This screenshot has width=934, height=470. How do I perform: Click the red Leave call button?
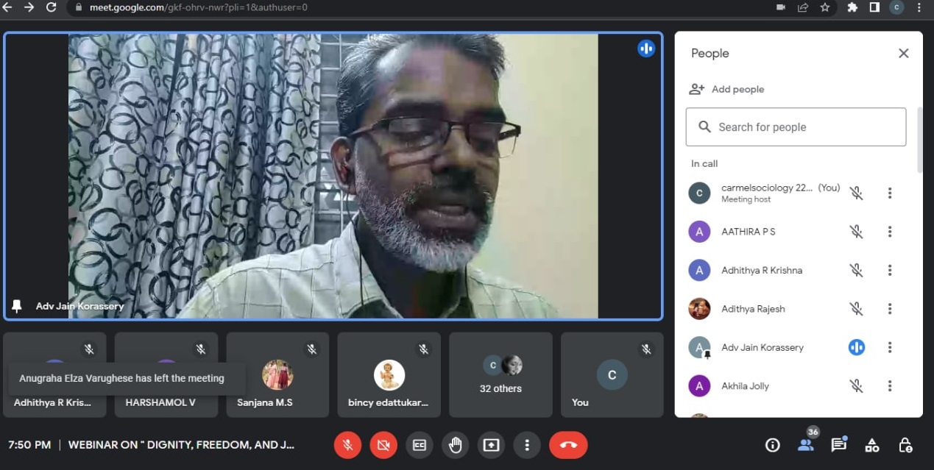click(x=567, y=445)
